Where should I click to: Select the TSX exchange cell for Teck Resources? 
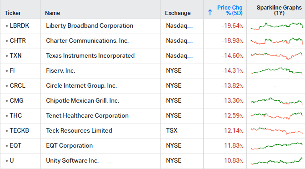point(172,130)
